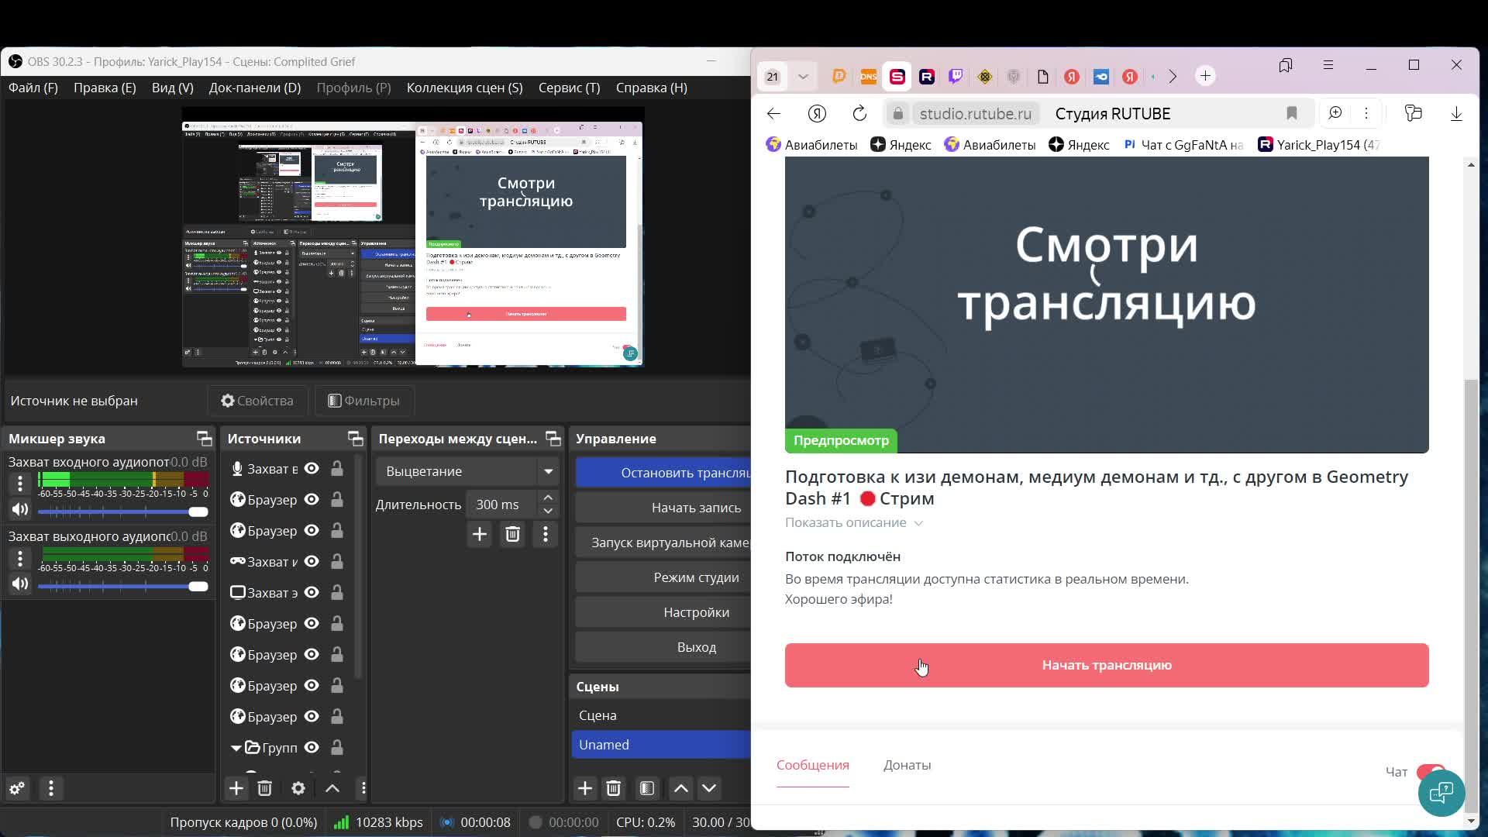Open the support chat bubble widget
This screenshot has height=837, width=1488.
pos(1441,793)
